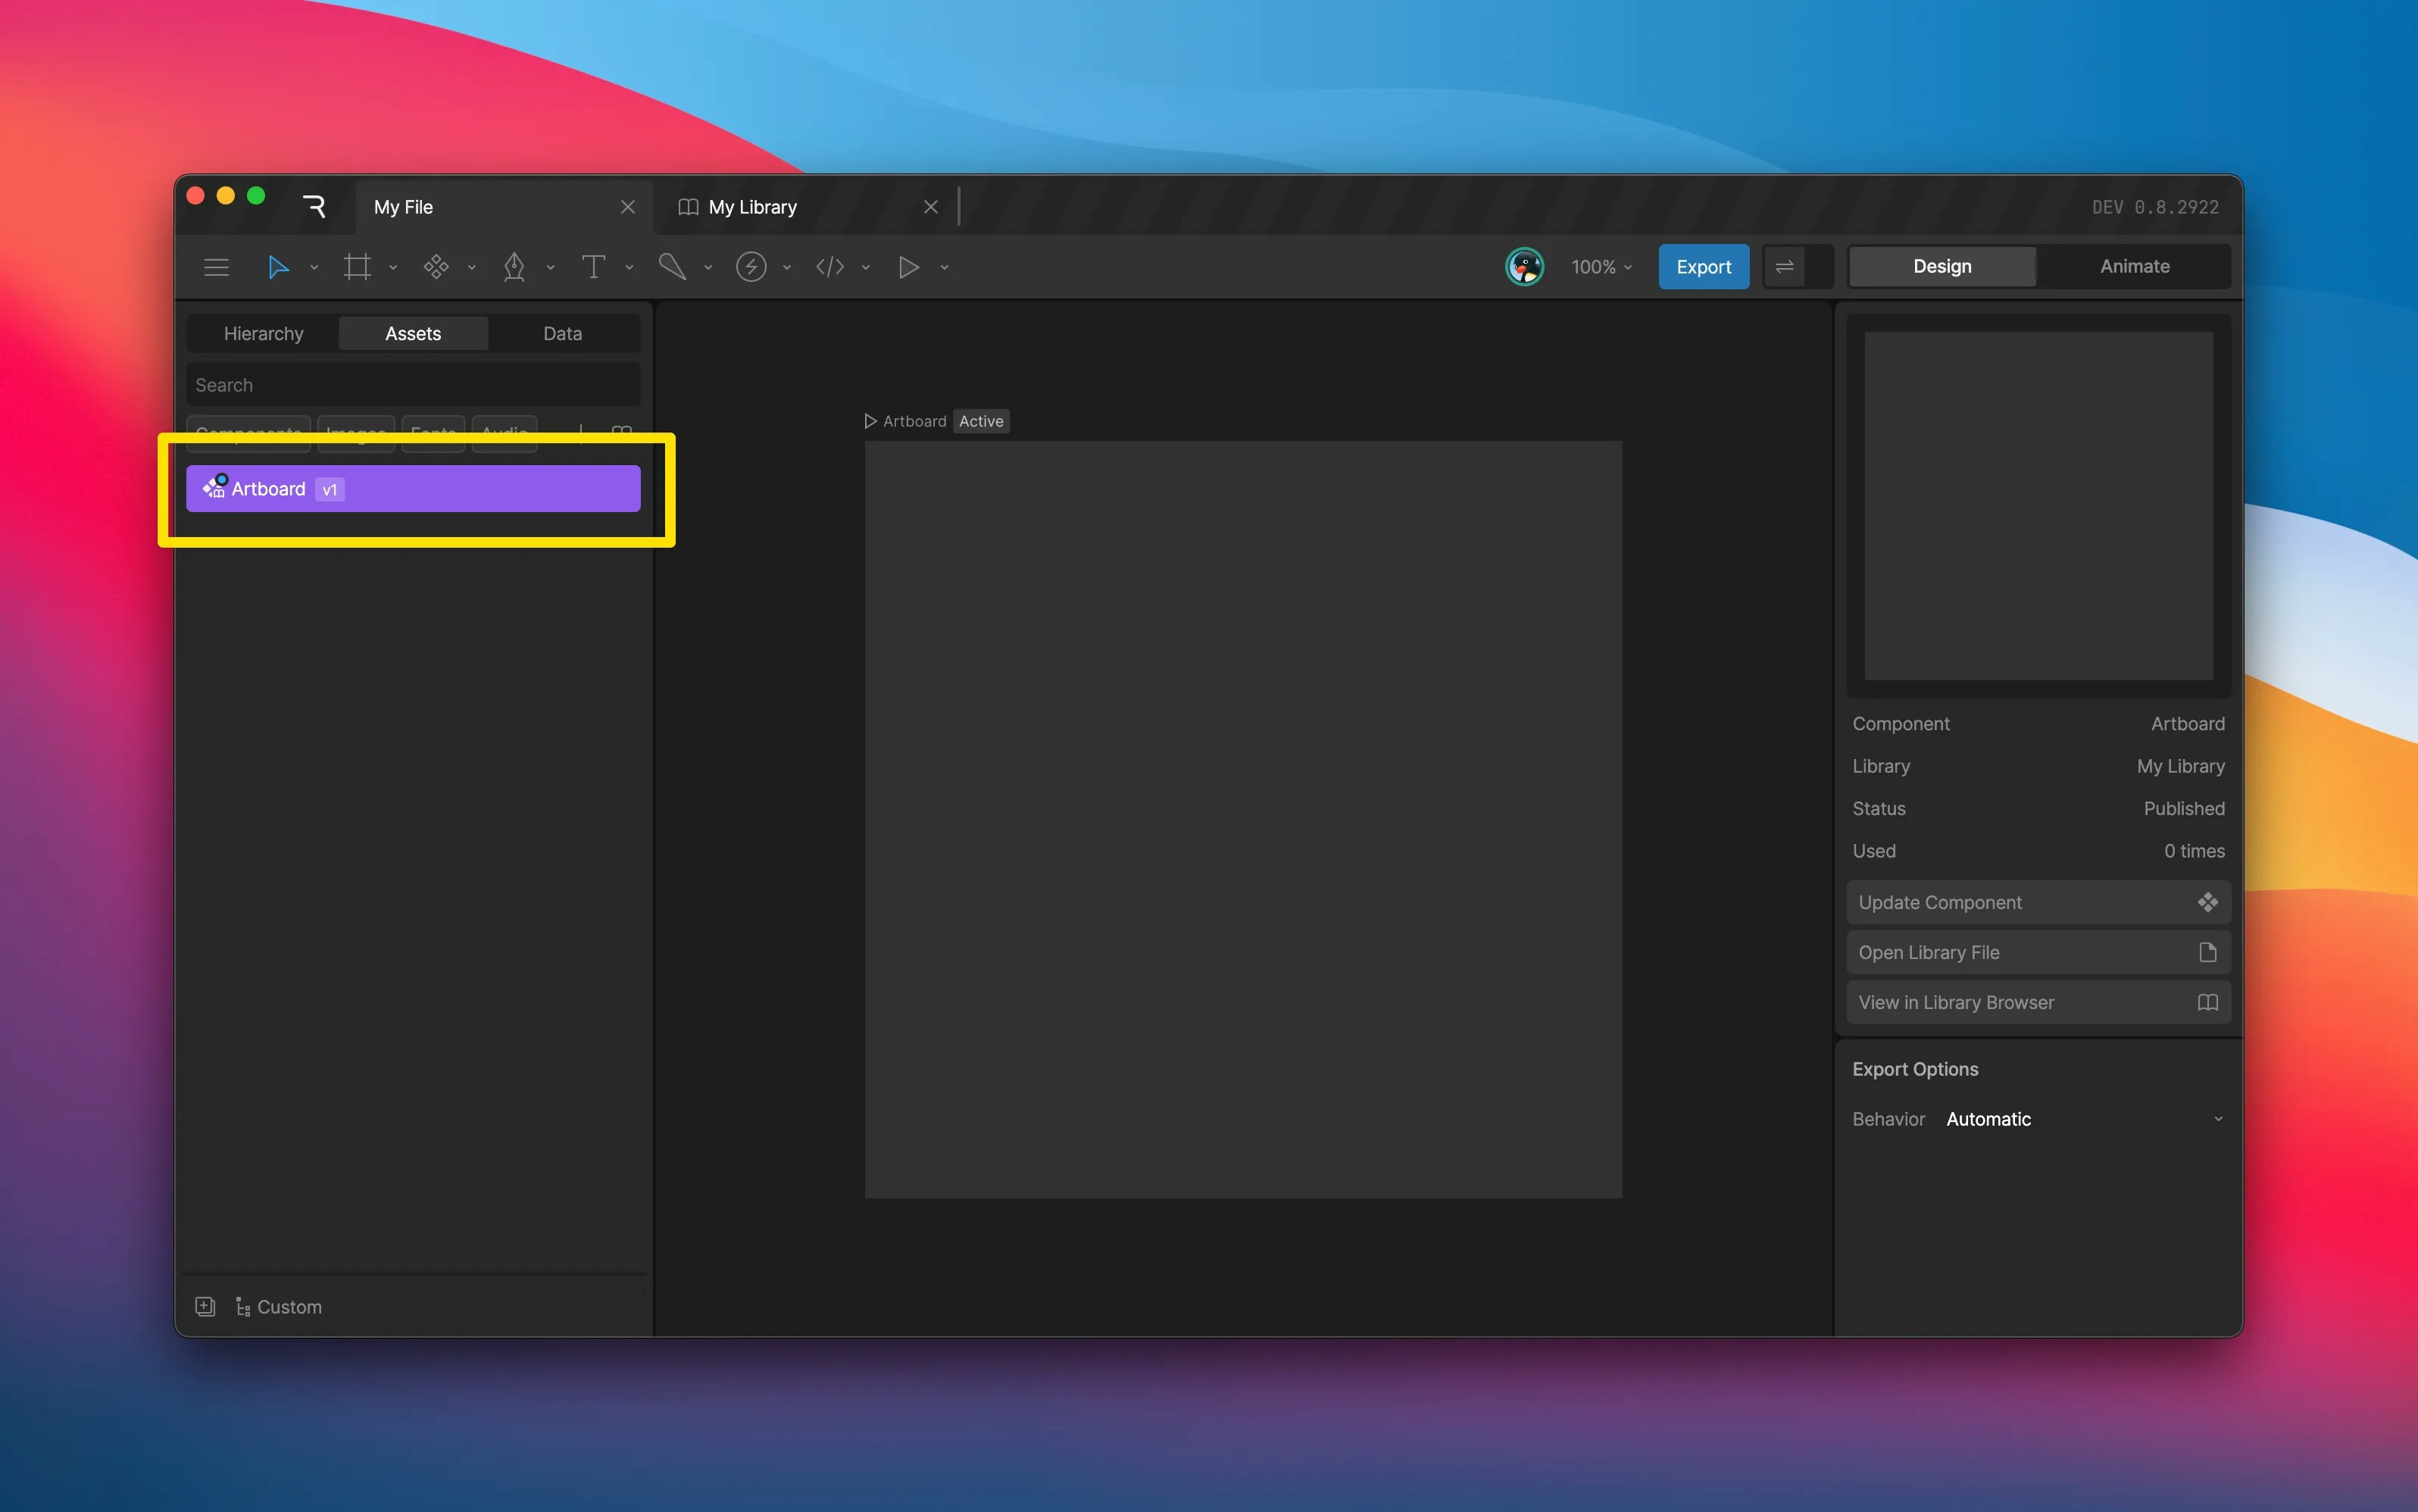Switch to Design mode

(1941, 266)
